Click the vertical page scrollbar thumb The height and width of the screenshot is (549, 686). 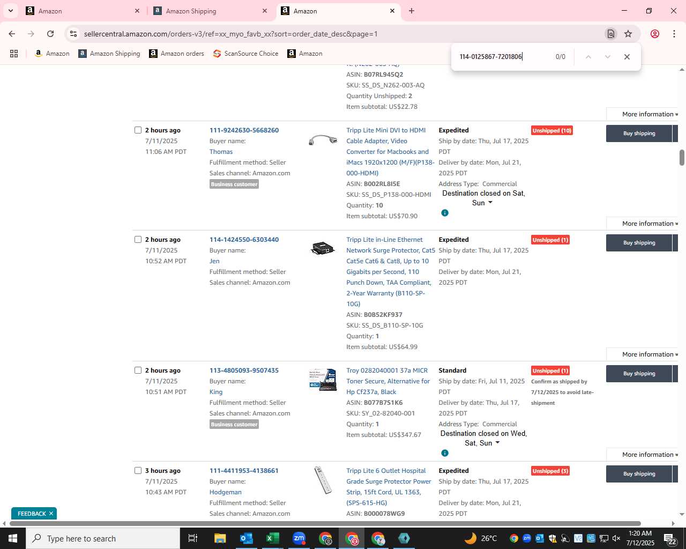pyautogui.click(x=682, y=158)
